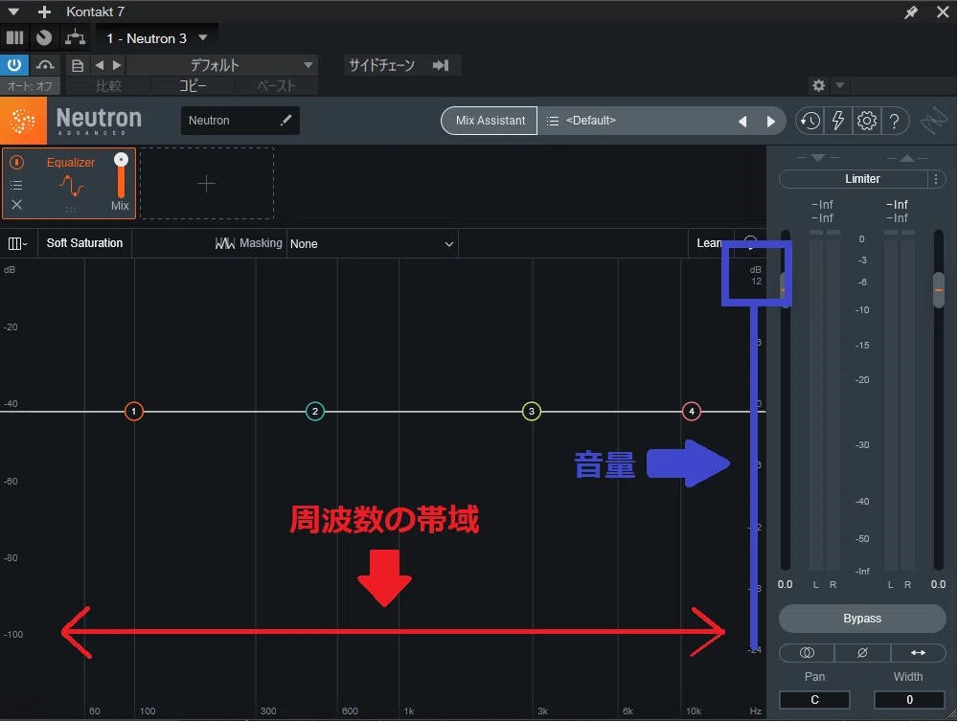958x722 pixels.
Task: Open the help question mark icon
Action: pos(895,121)
